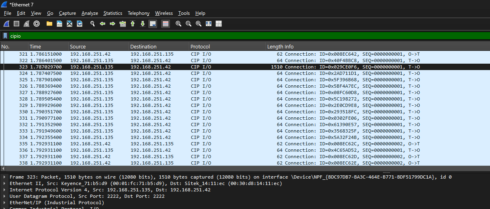The image size is (490, 209).
Task: Select packet 322 with ID=0x40F4BBC8
Action: point(245,60)
